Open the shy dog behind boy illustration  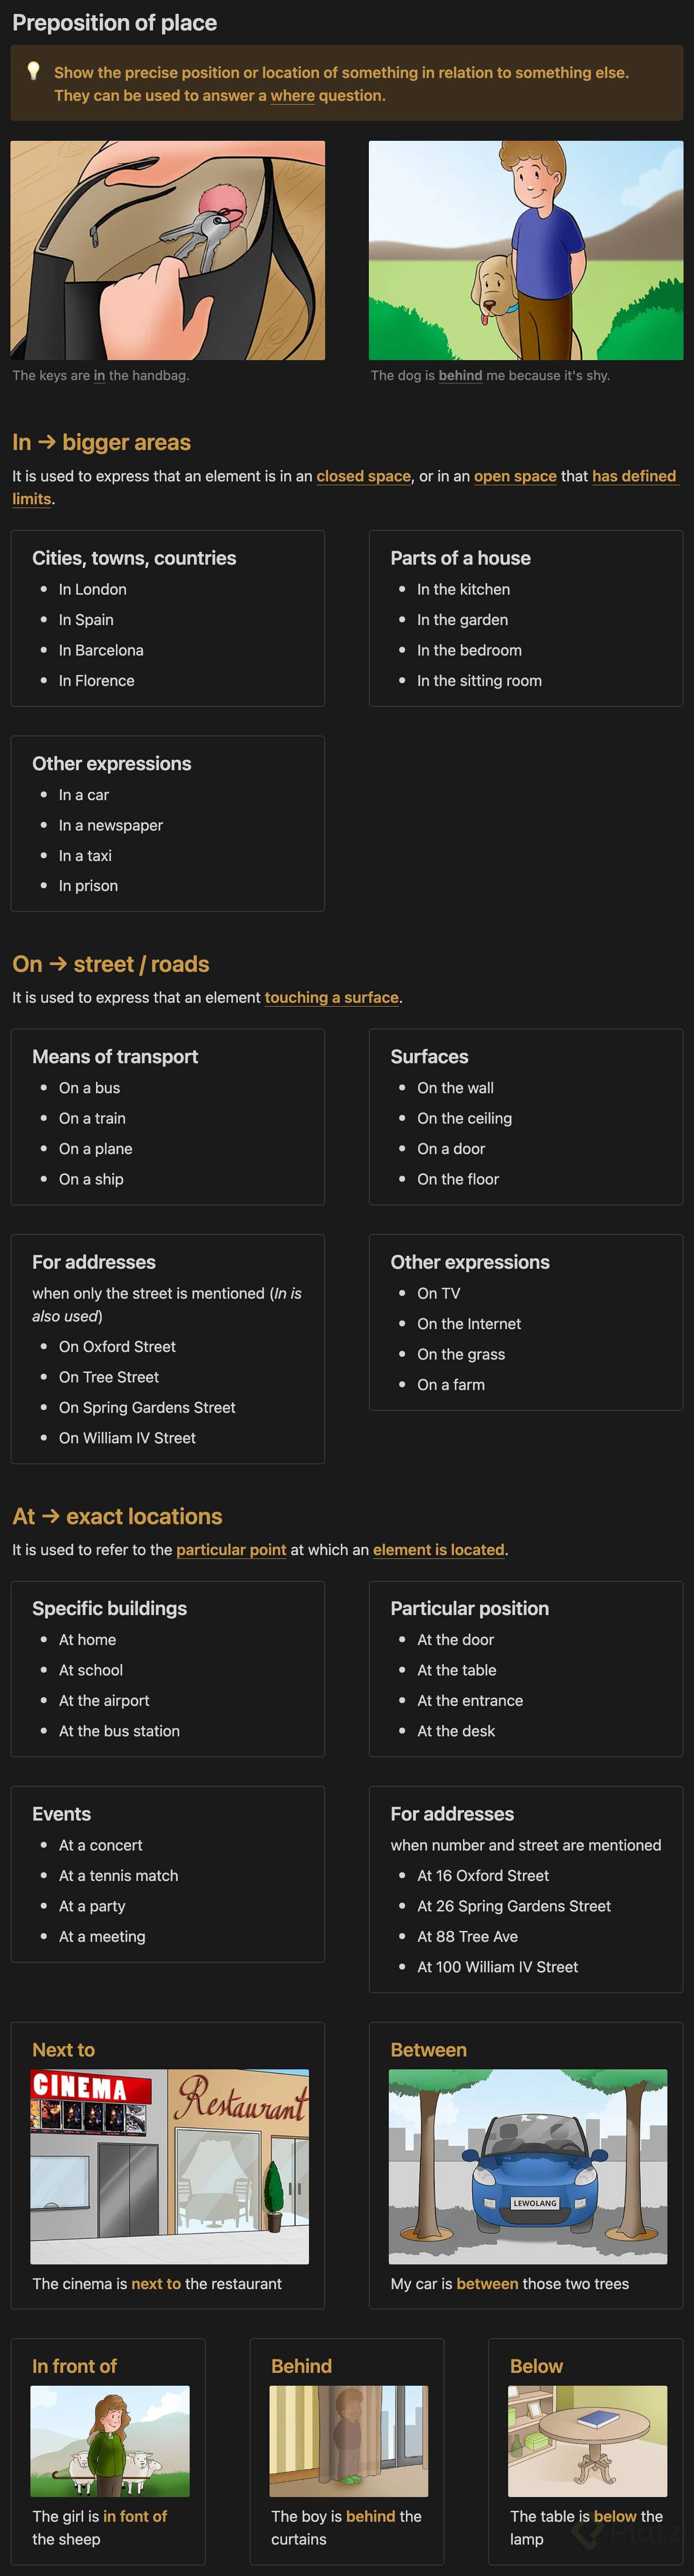(x=525, y=250)
